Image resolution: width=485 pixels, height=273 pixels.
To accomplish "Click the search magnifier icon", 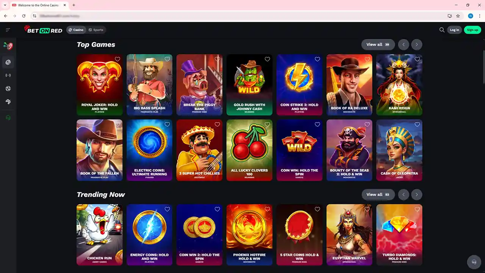I will pyautogui.click(x=442, y=30).
